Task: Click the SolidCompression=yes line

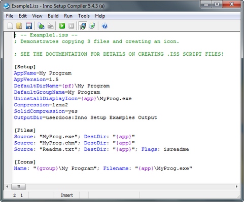Action: tap(46, 111)
